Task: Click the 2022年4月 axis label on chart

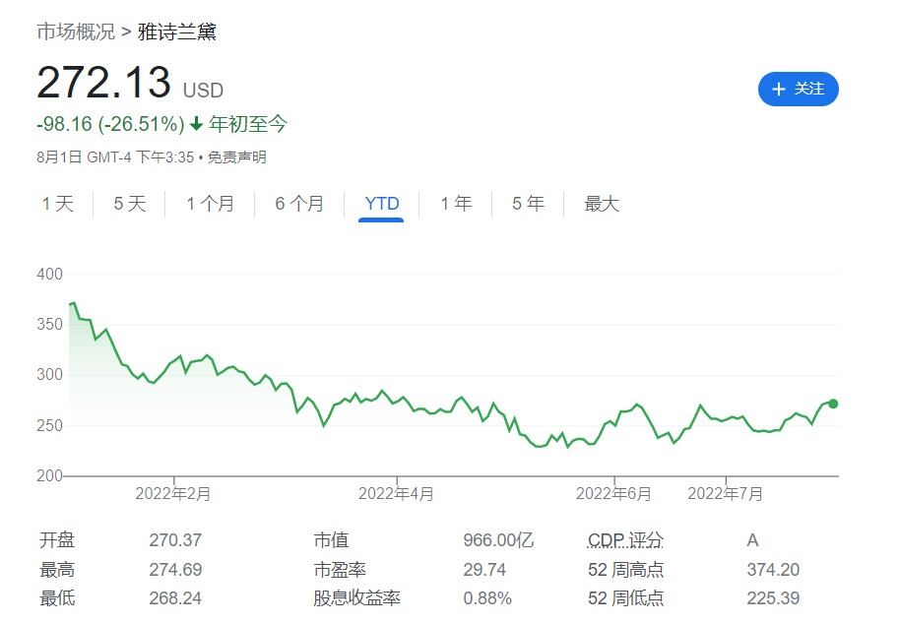Action: (x=396, y=493)
